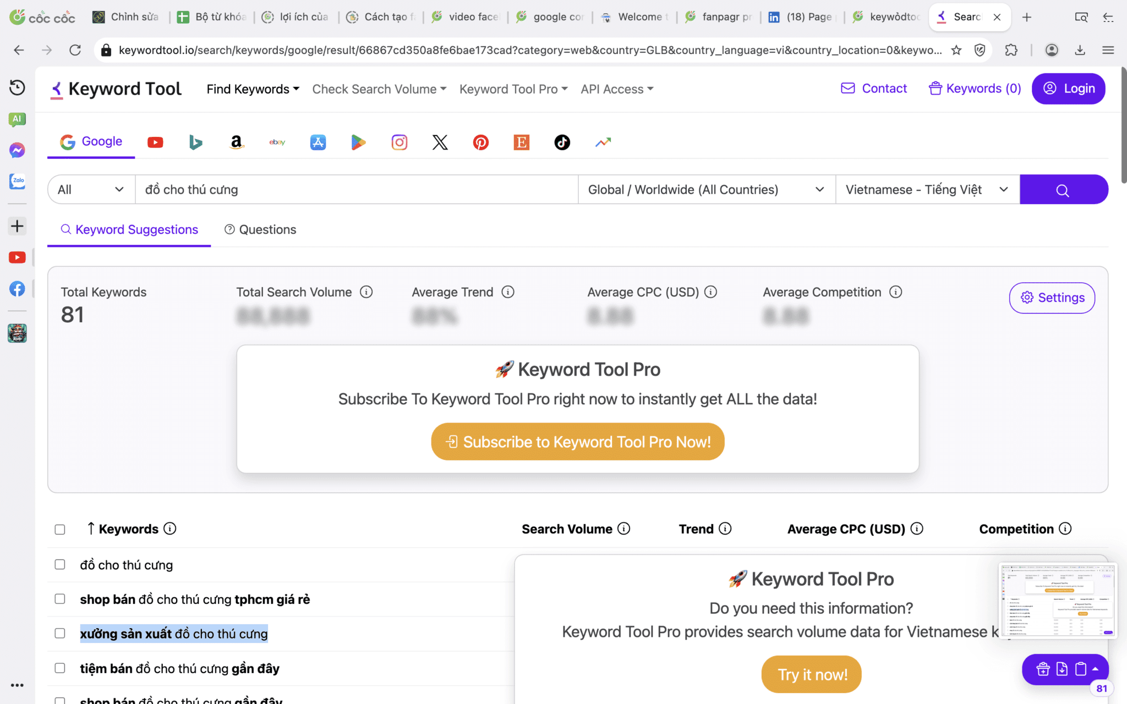Image resolution: width=1127 pixels, height=704 pixels.
Task: Choose eBay keyword platform icon
Action: click(x=277, y=142)
